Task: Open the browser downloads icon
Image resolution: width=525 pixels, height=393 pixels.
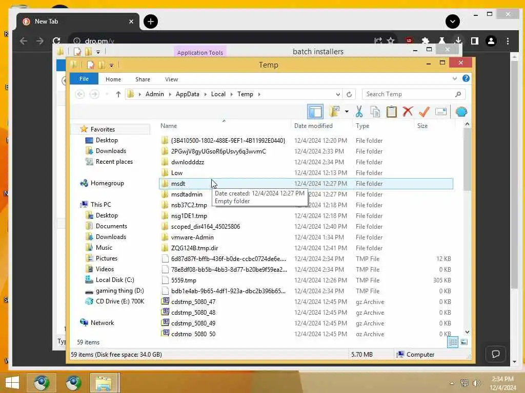Action: pos(458,41)
